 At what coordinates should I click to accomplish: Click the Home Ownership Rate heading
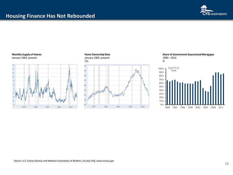97,54
